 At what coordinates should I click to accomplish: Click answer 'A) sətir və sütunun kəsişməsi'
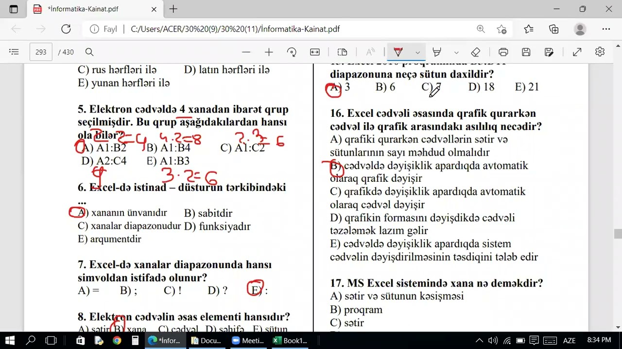(x=397, y=296)
